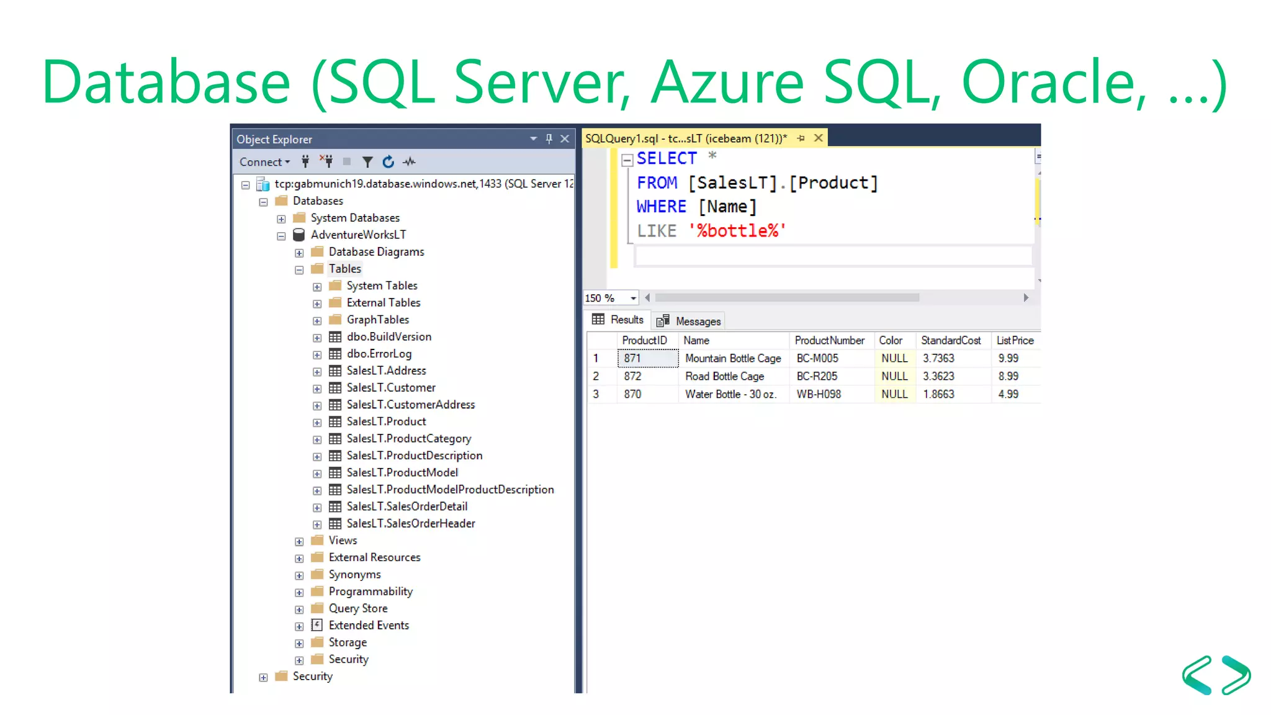1271x715 pixels.
Task: Select the server-level Security folder
Action: tap(312, 677)
